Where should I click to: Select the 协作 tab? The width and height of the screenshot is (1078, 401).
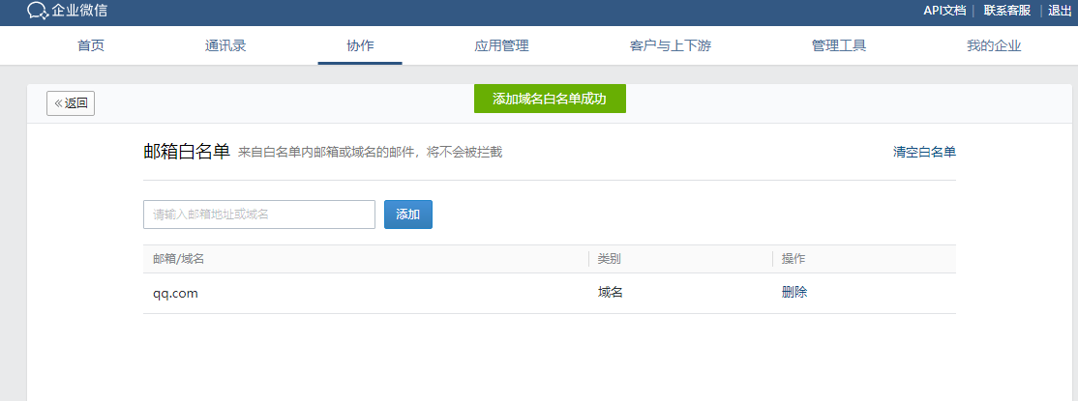[360, 45]
